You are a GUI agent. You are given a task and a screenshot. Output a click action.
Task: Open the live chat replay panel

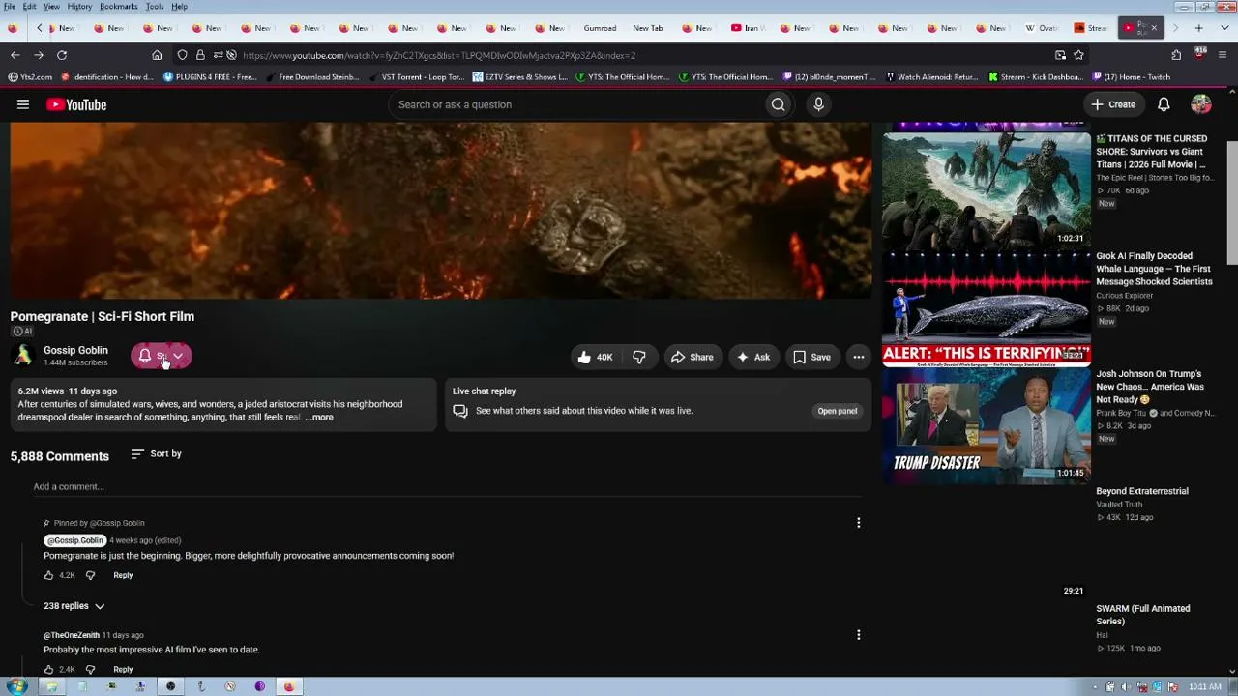click(x=838, y=411)
